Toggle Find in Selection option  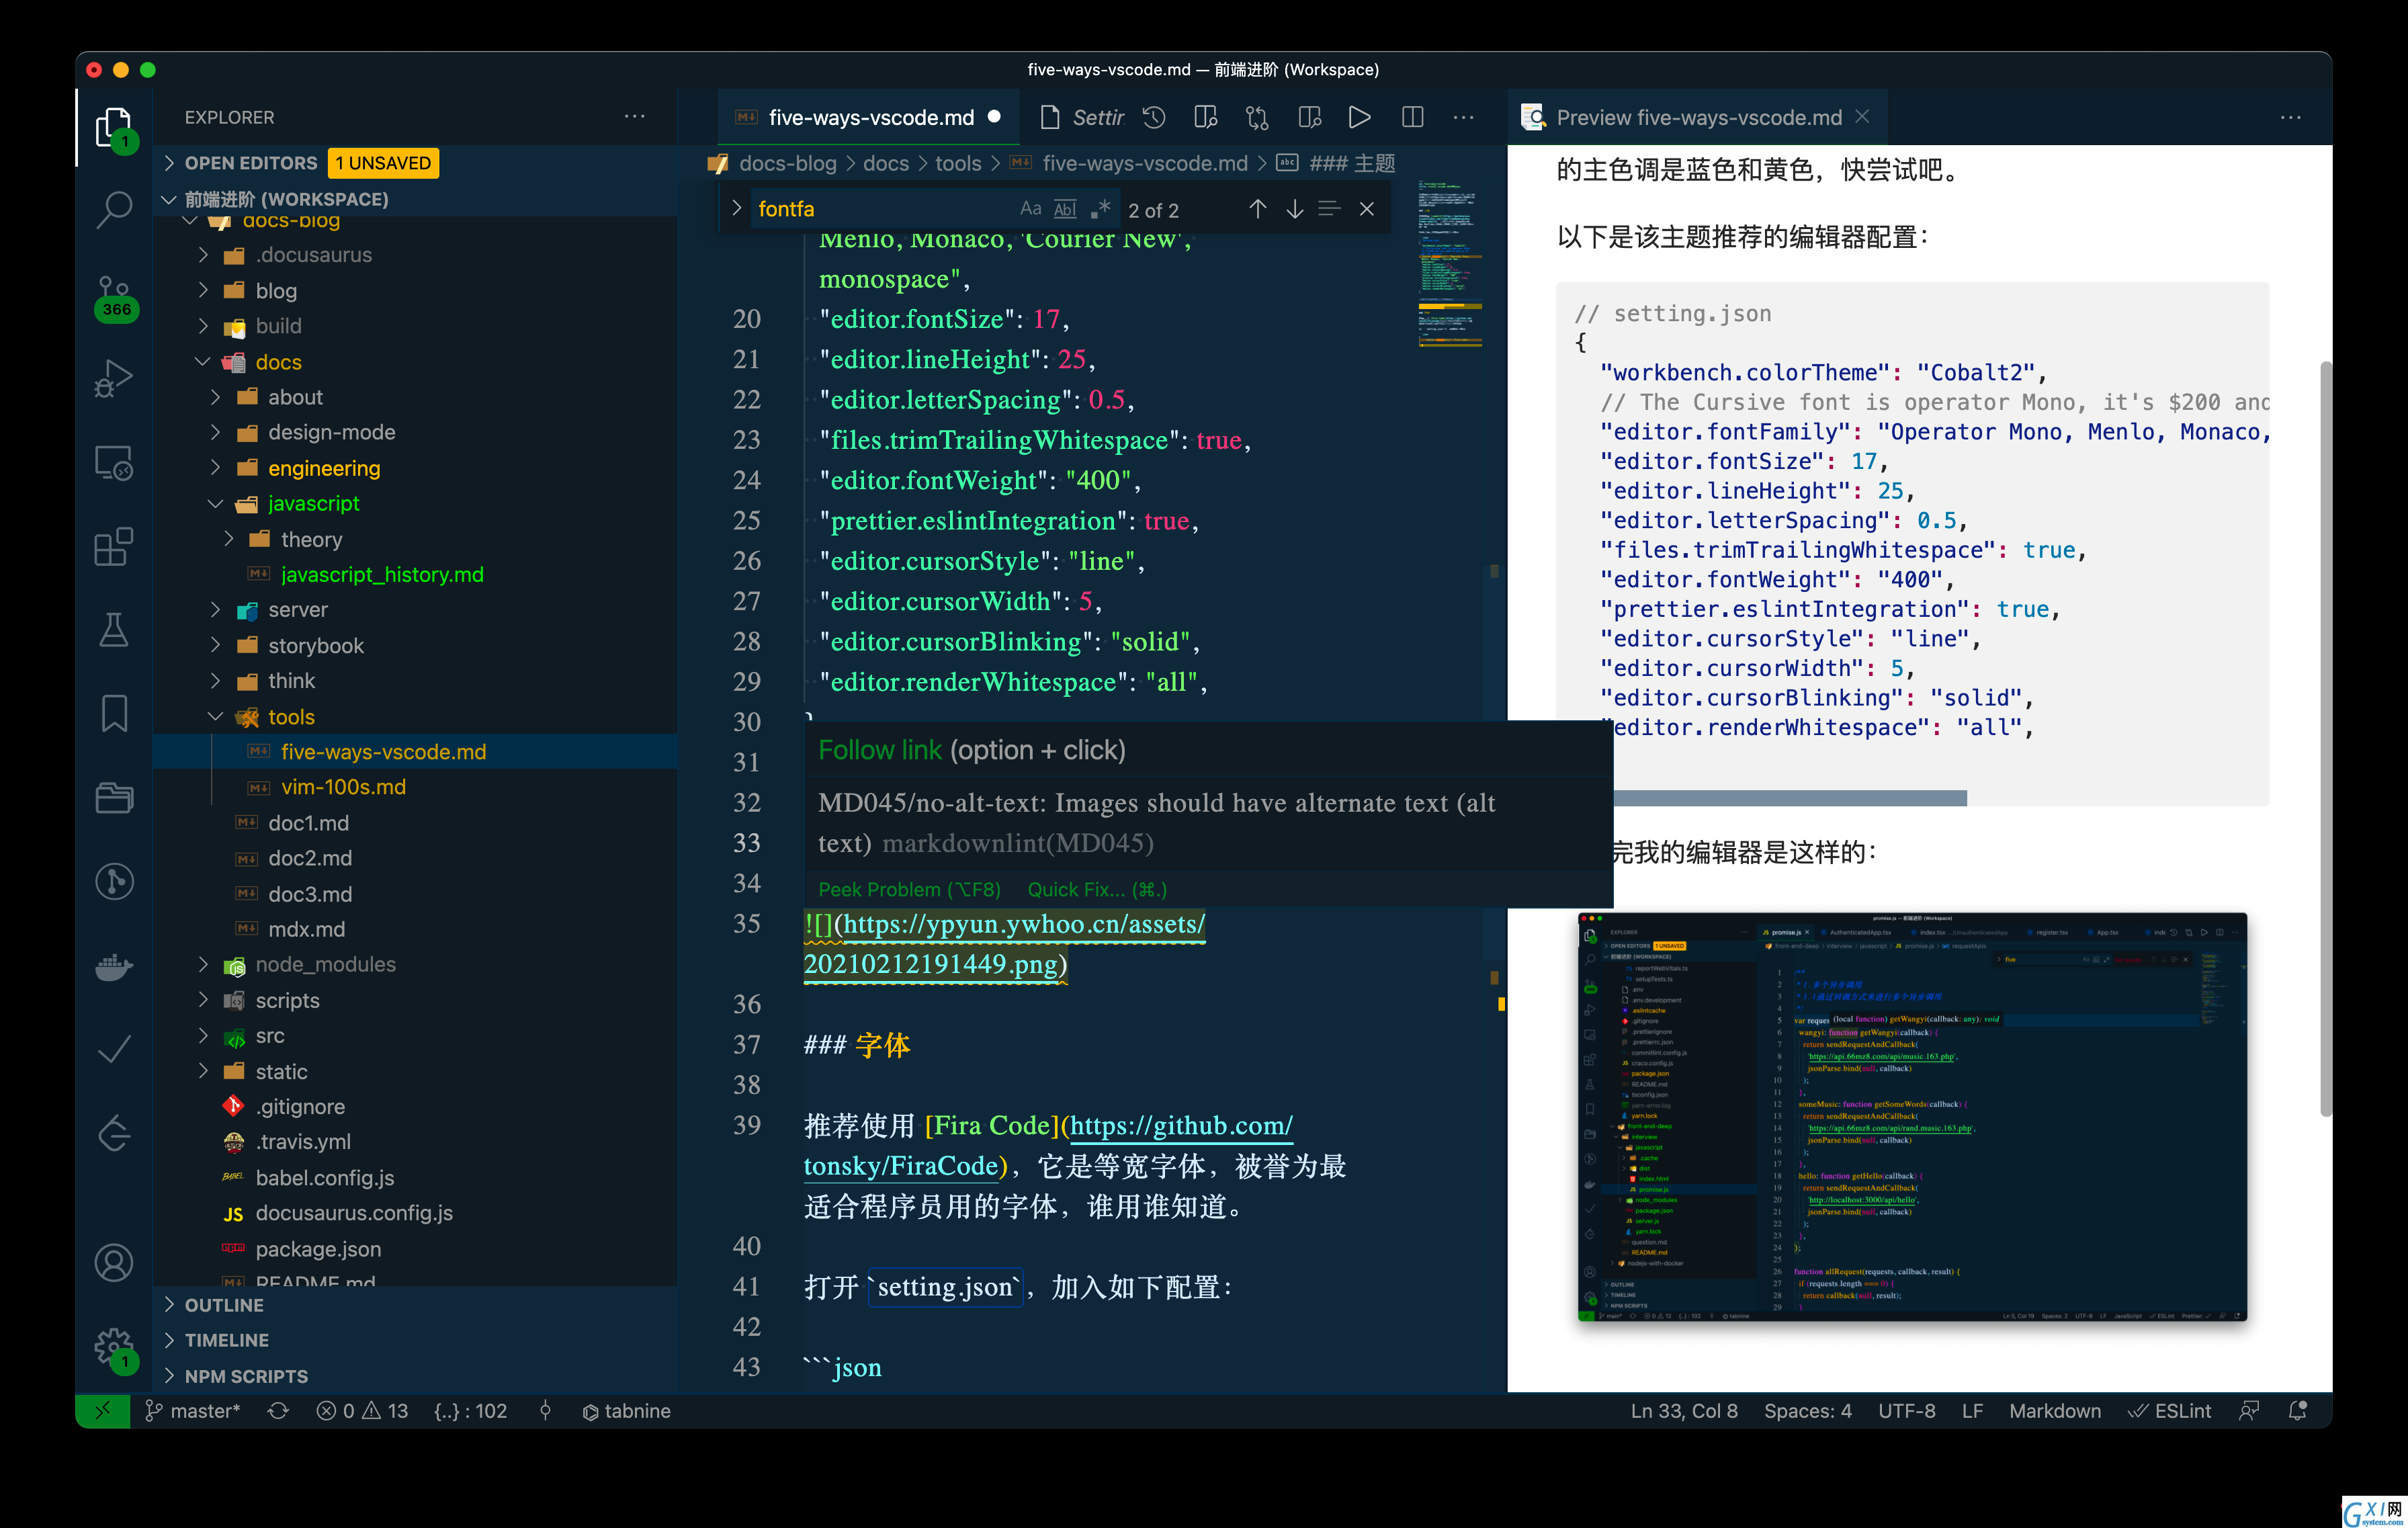(1329, 209)
